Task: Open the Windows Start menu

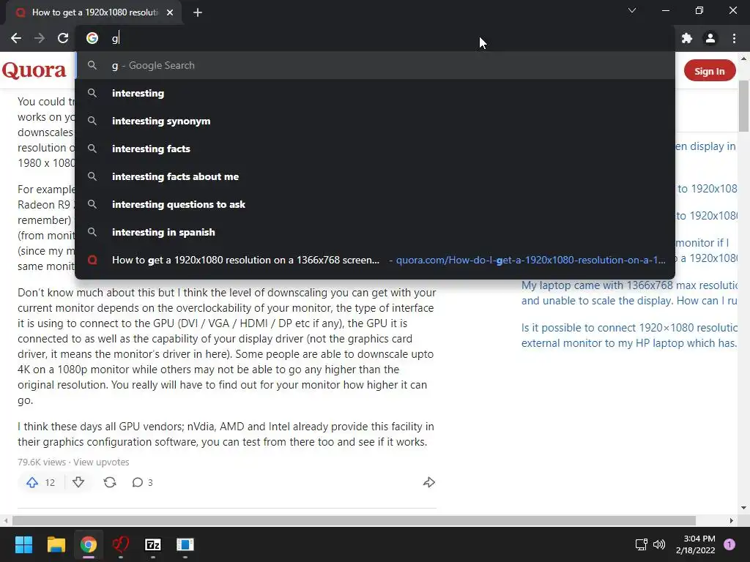Action: click(x=24, y=544)
